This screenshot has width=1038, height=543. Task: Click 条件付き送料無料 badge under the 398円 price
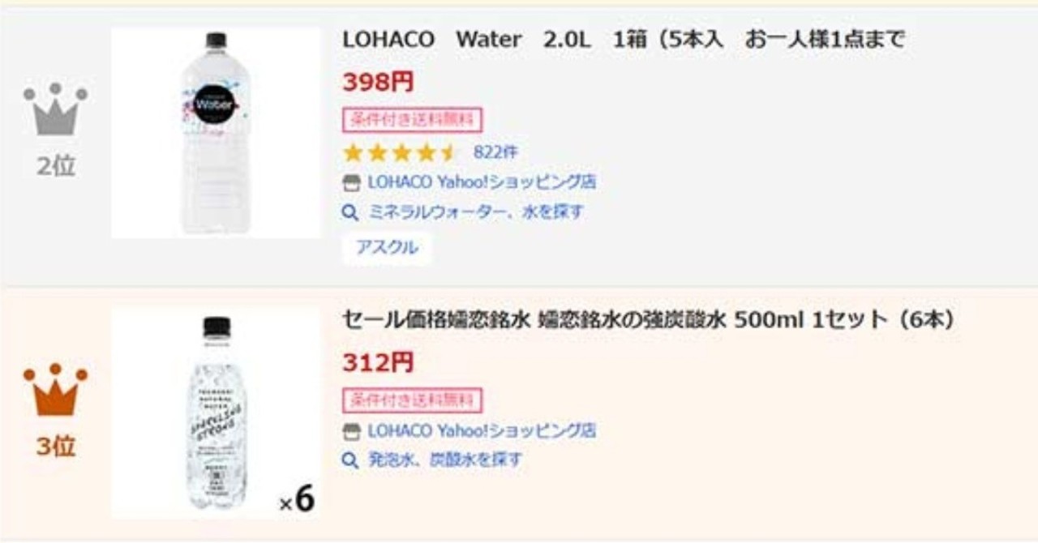click(x=413, y=120)
